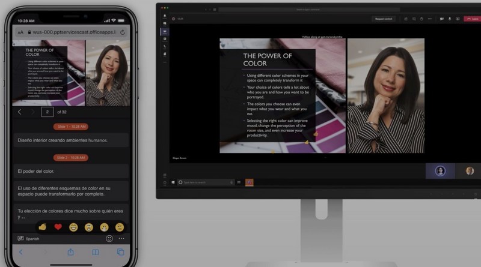Go to next slide on phone

click(32, 112)
